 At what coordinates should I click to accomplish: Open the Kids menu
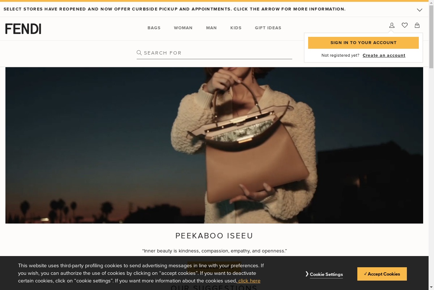coord(236,28)
